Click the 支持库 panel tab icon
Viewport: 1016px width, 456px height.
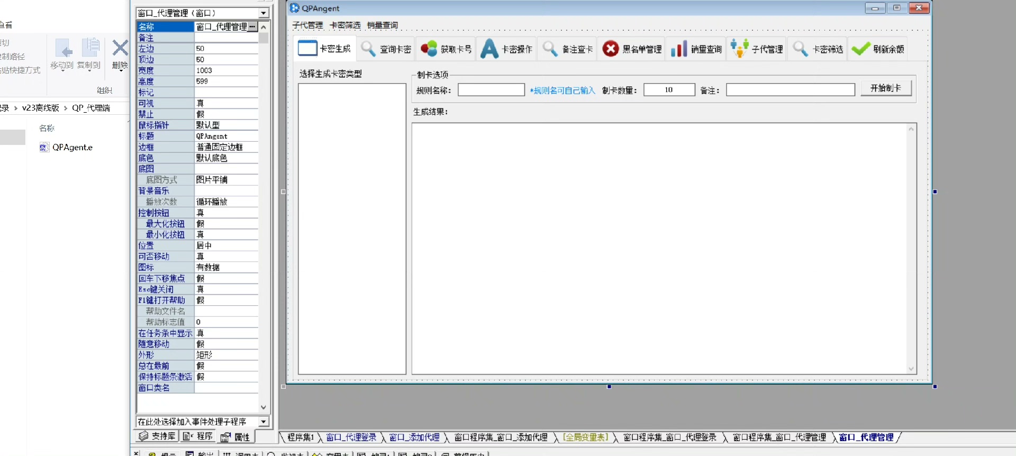click(143, 436)
